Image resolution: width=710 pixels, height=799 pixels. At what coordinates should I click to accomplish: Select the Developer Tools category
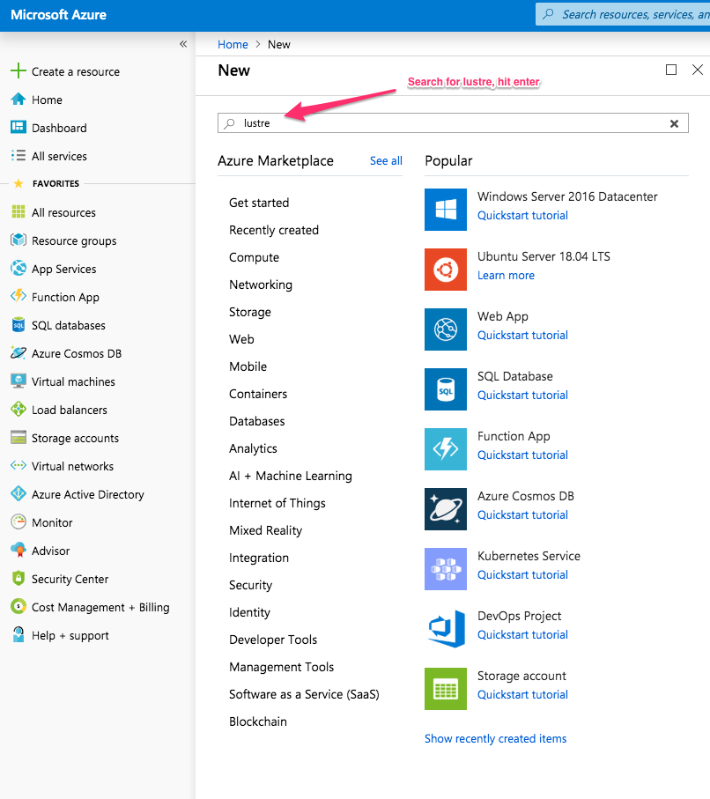273,640
